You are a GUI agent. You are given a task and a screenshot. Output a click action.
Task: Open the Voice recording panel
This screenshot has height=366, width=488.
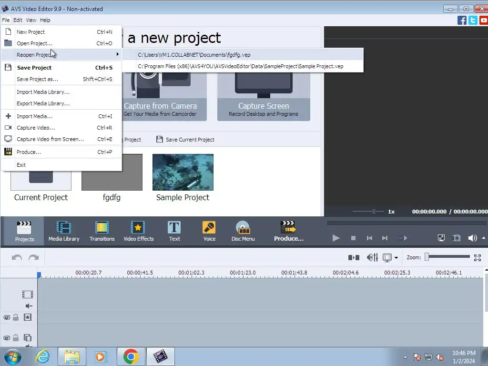point(209,231)
